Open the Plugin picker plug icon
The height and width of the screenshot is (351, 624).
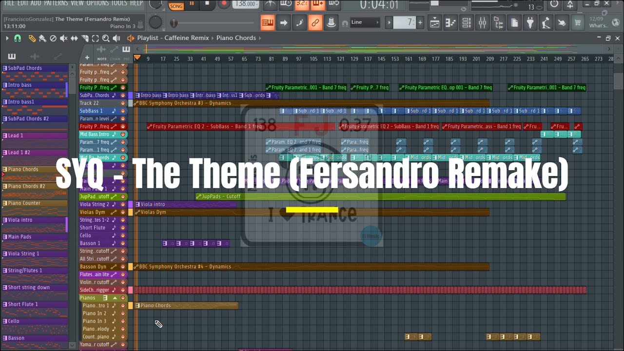(530, 22)
